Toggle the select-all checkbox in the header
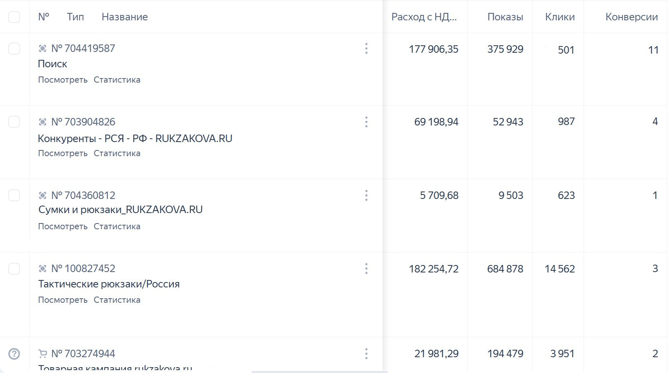Viewport: 668px width, 373px height. (x=14, y=17)
